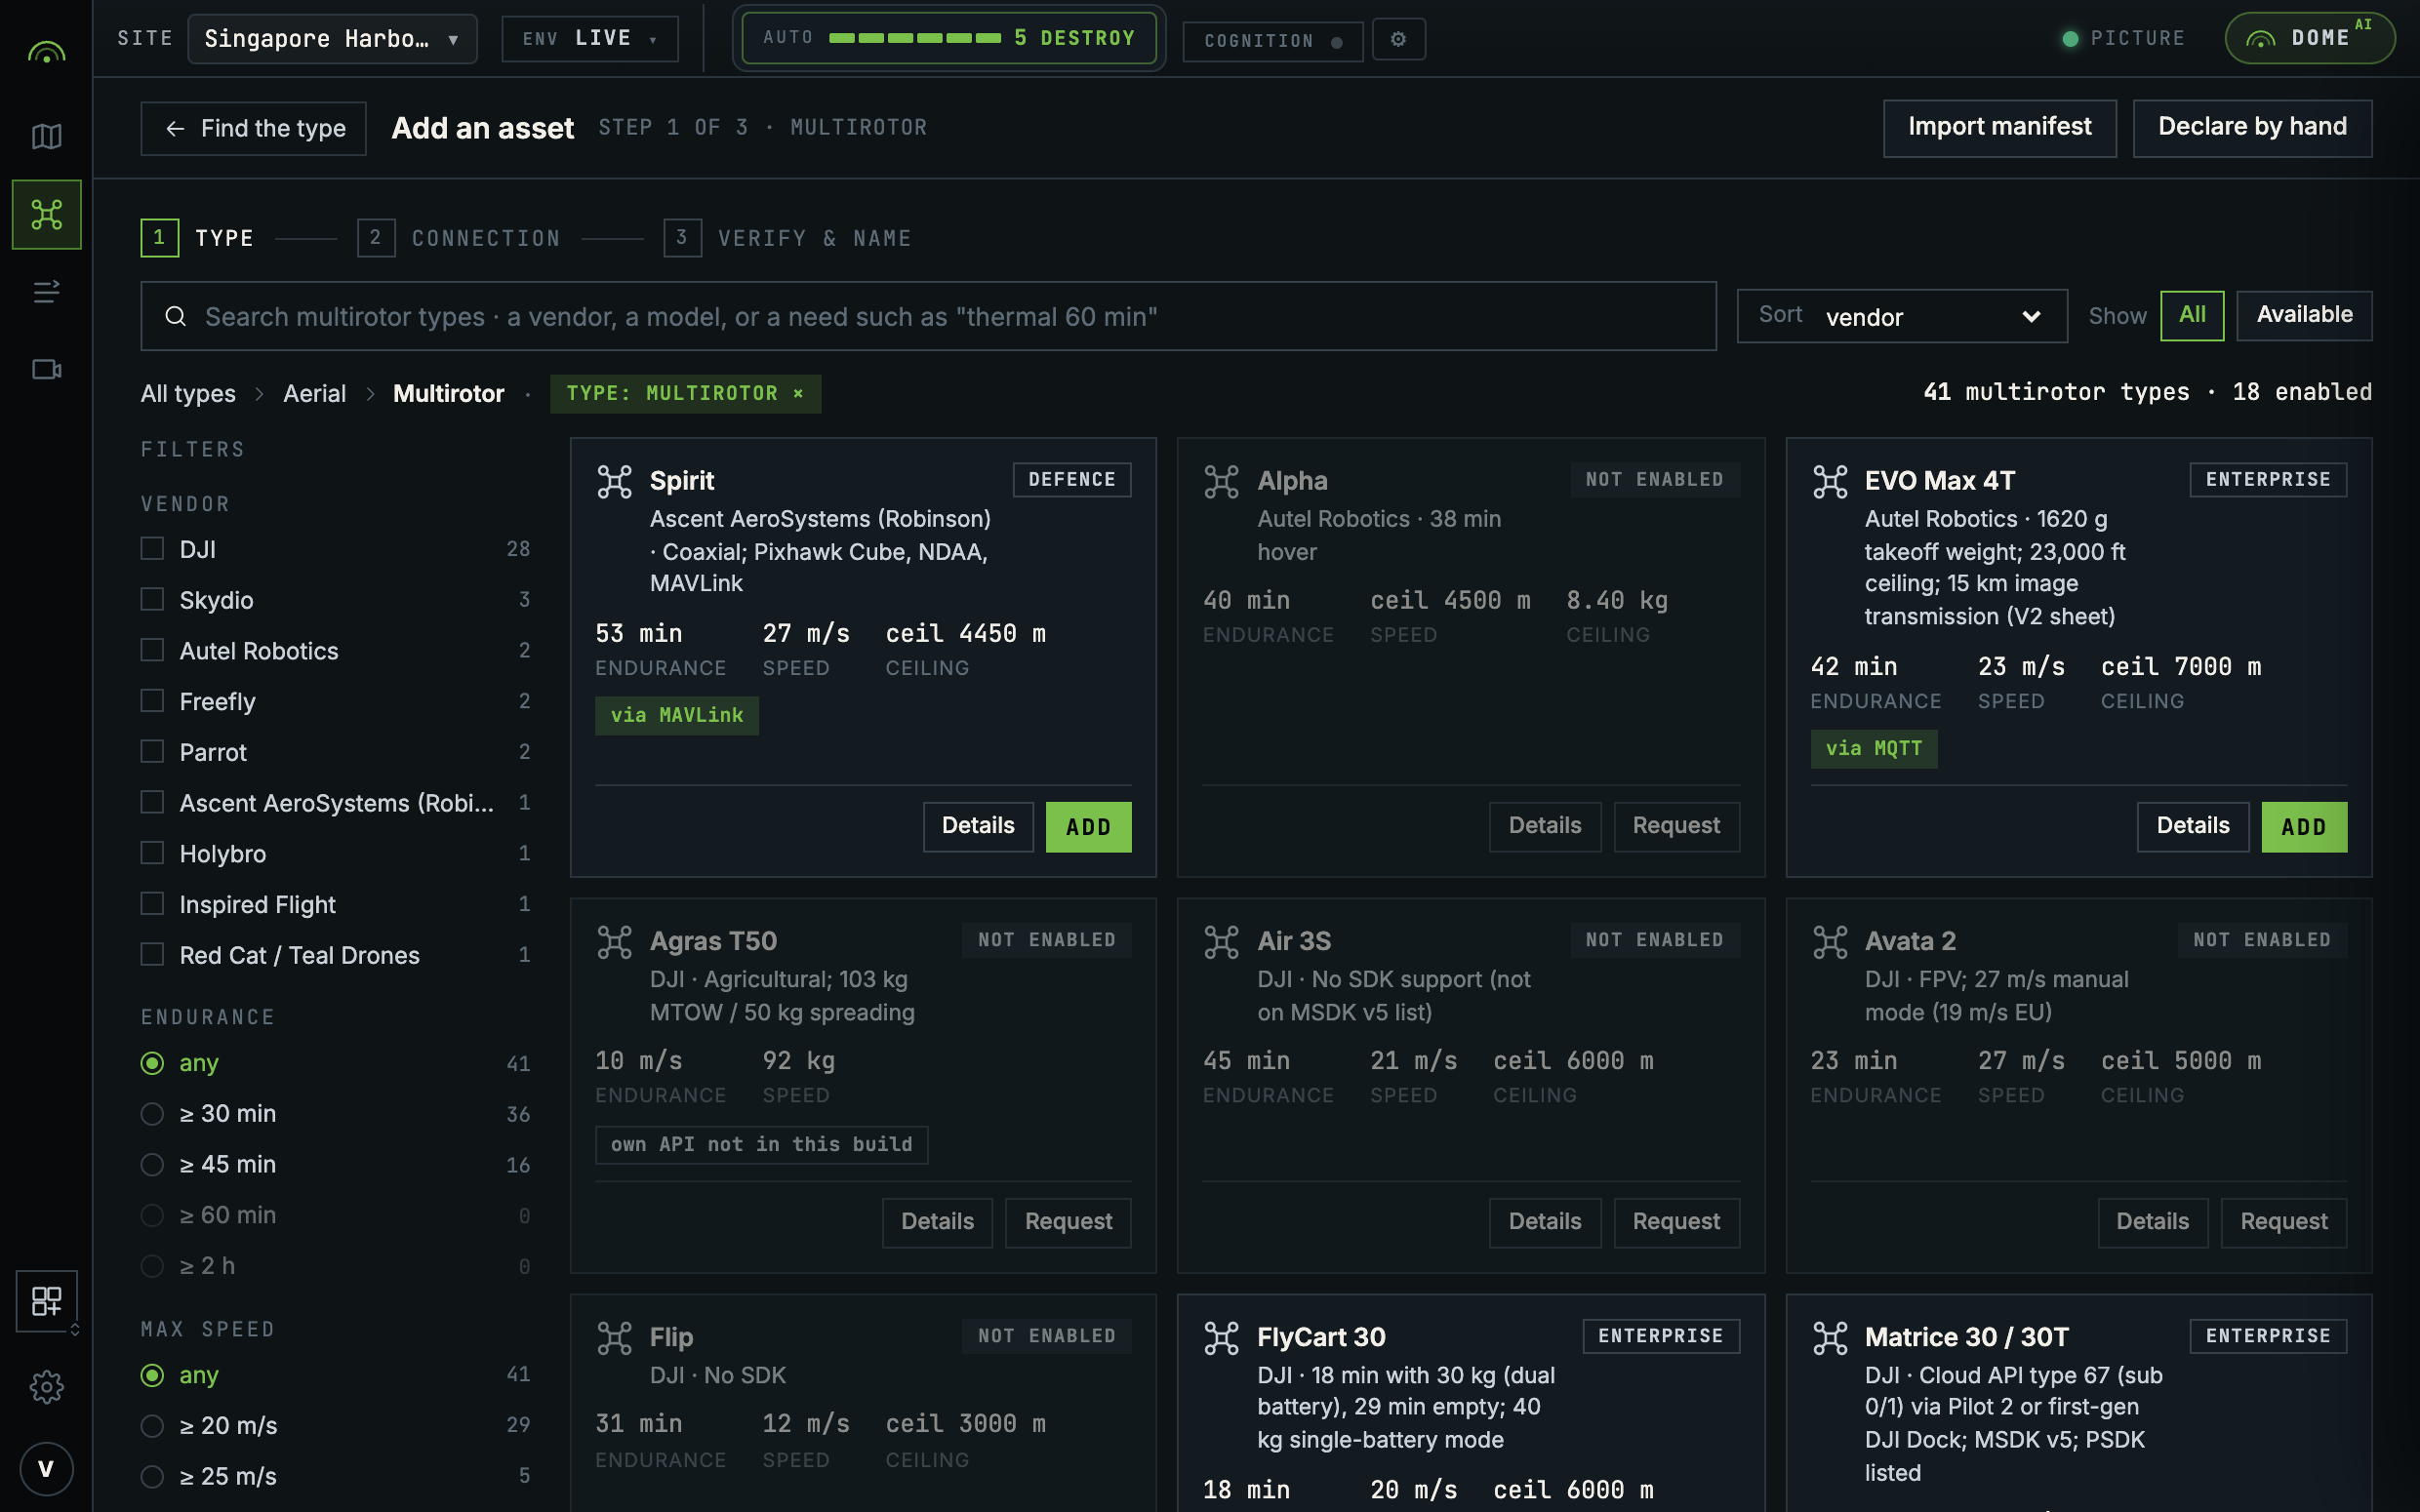The image size is (2420, 1512).
Task: Open the task list sidebar icon
Action: (x=46, y=292)
